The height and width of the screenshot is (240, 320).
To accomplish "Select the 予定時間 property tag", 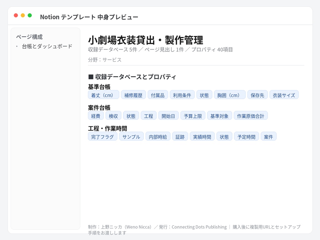I will 246,136.
